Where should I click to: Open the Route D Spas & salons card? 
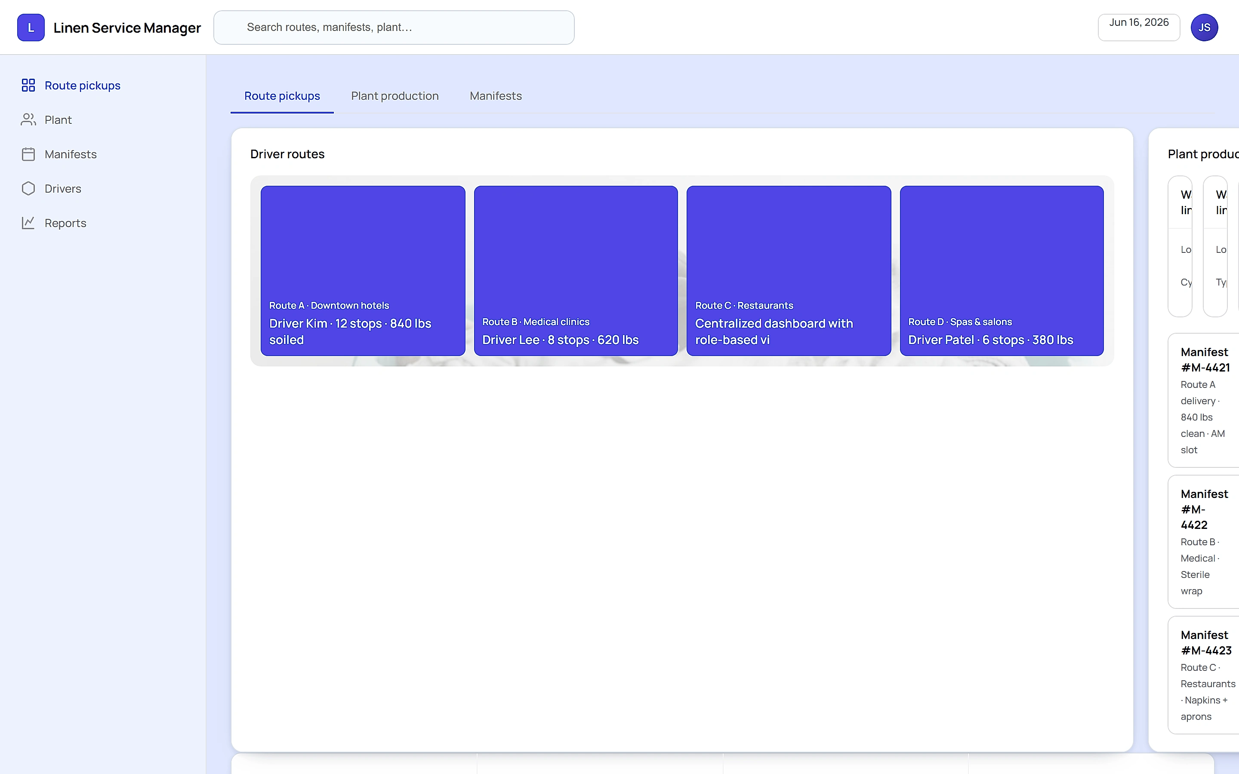(1002, 271)
